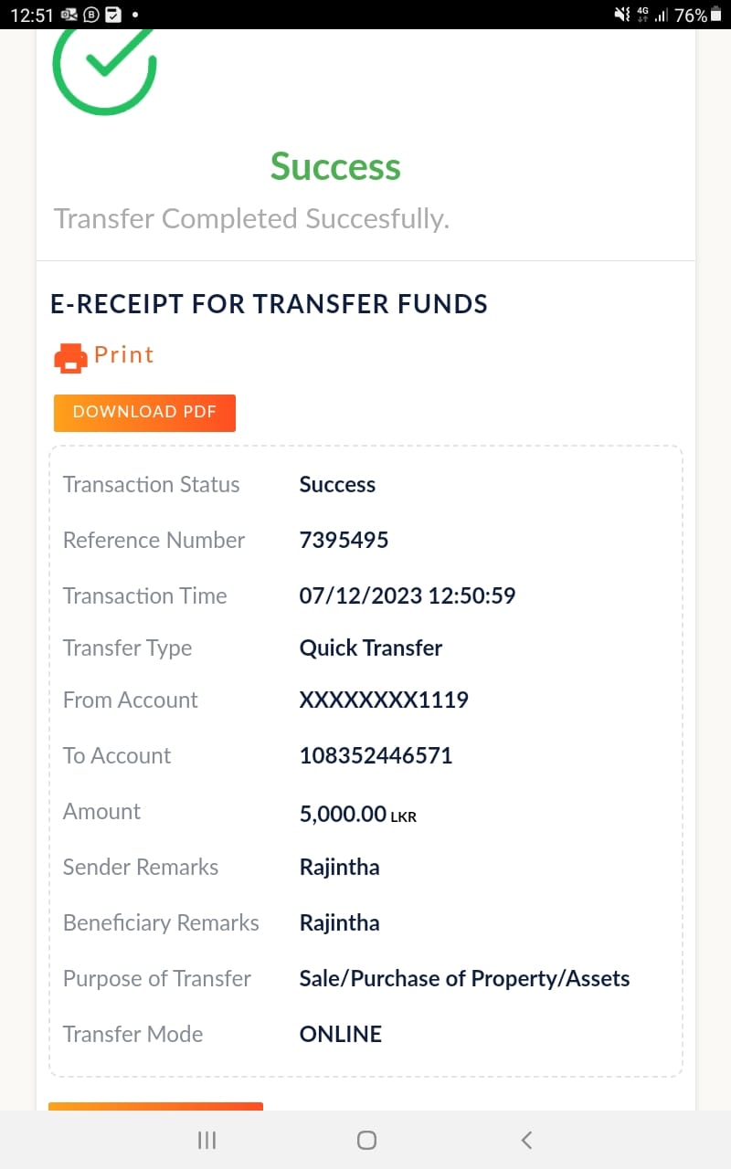Tap the partially visible orange button at bottom
Viewport: 731px width, 1169px height.
point(155,1107)
